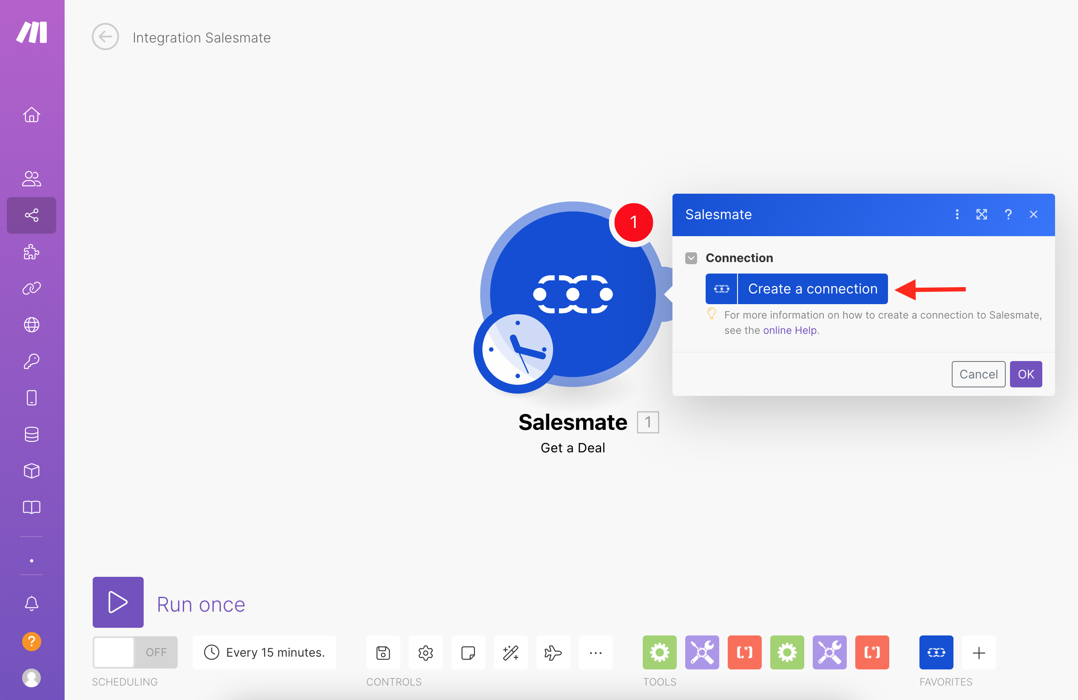
Task: Save the scenario with the disk icon
Action: (x=383, y=652)
